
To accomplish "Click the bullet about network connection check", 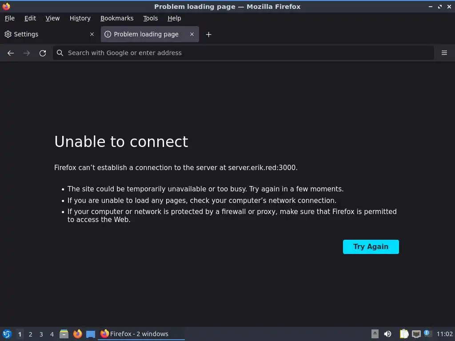I will tap(202, 201).
